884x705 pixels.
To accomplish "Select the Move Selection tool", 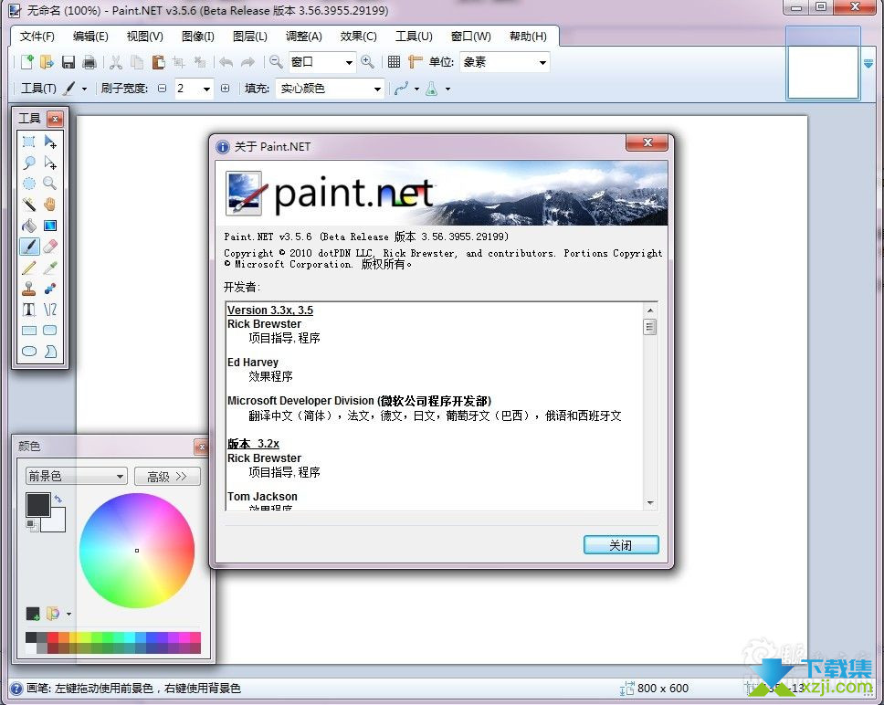I will (x=50, y=163).
